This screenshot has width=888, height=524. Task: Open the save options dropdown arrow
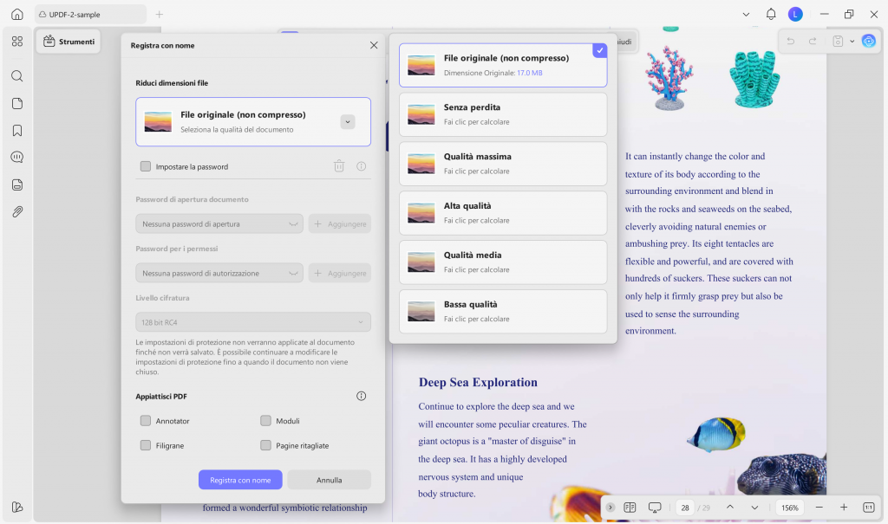[x=852, y=42]
